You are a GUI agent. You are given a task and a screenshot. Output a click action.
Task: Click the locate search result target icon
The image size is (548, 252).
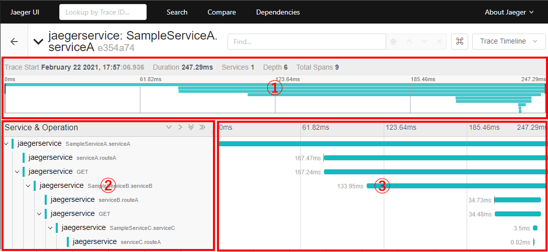coord(393,42)
